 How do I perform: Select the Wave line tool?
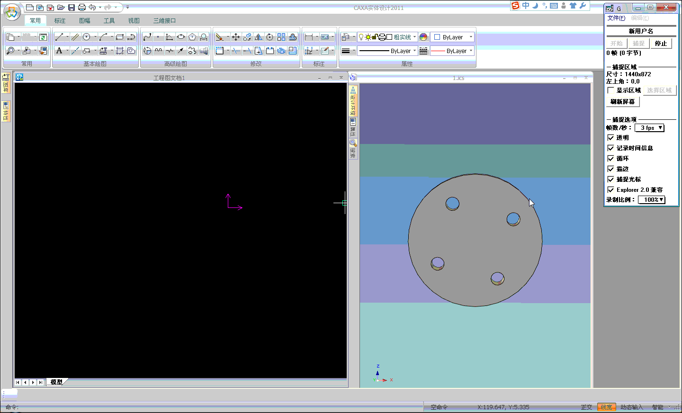pyautogui.click(x=159, y=51)
